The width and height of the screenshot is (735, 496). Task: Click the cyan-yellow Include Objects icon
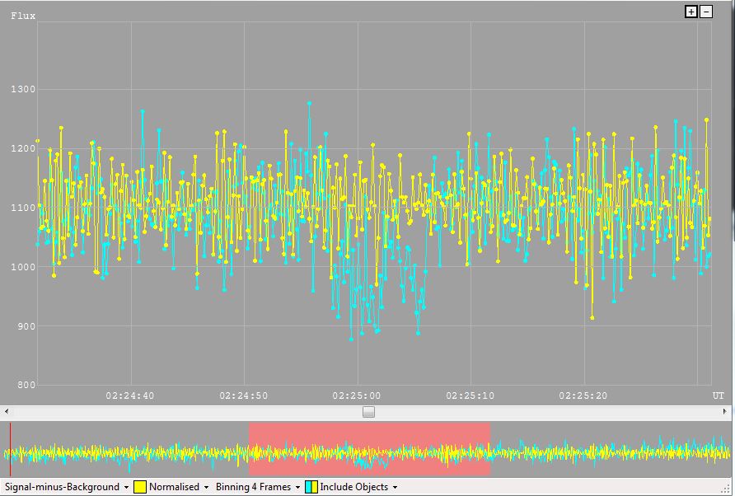tap(311, 487)
